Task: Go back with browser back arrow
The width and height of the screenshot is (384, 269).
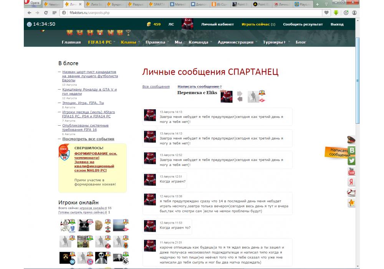Action: point(30,13)
